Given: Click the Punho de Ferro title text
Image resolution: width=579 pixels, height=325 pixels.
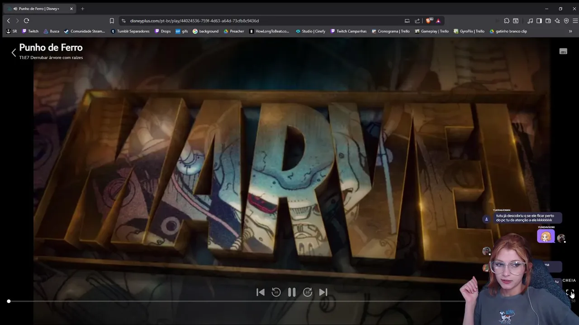Looking at the screenshot, I should (x=51, y=47).
